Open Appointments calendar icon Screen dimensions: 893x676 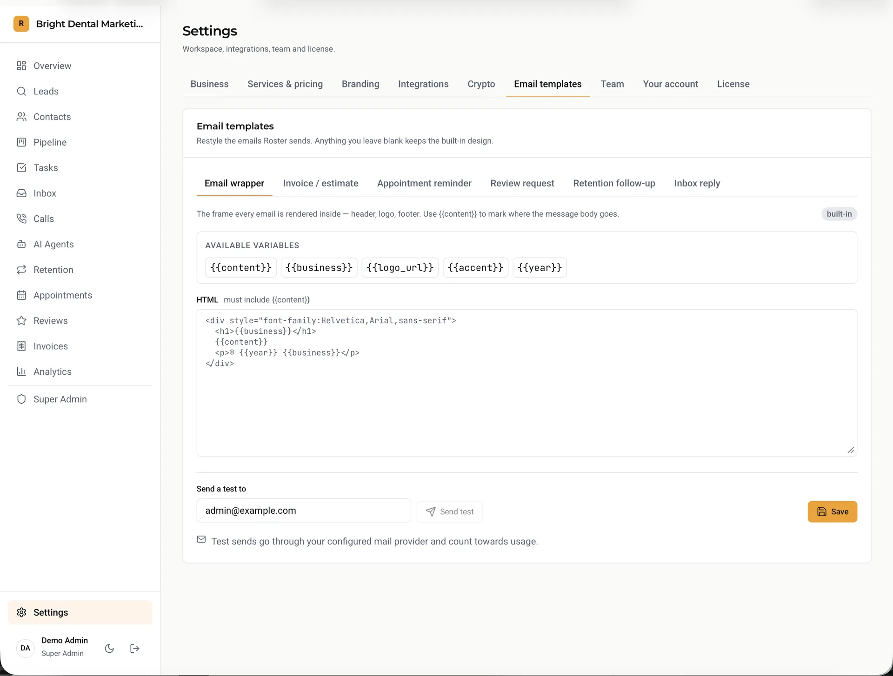click(x=21, y=295)
